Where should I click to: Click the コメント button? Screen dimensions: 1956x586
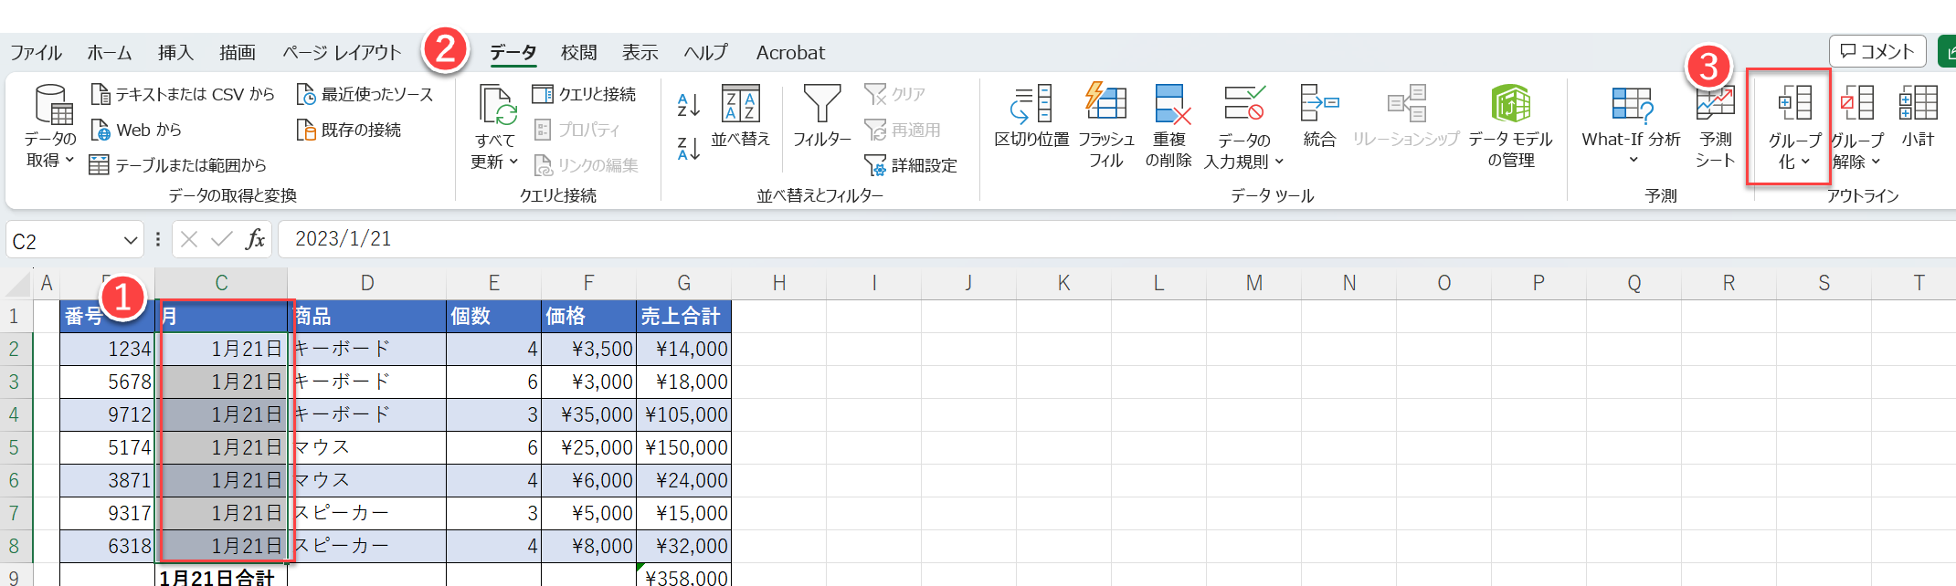1877,51
